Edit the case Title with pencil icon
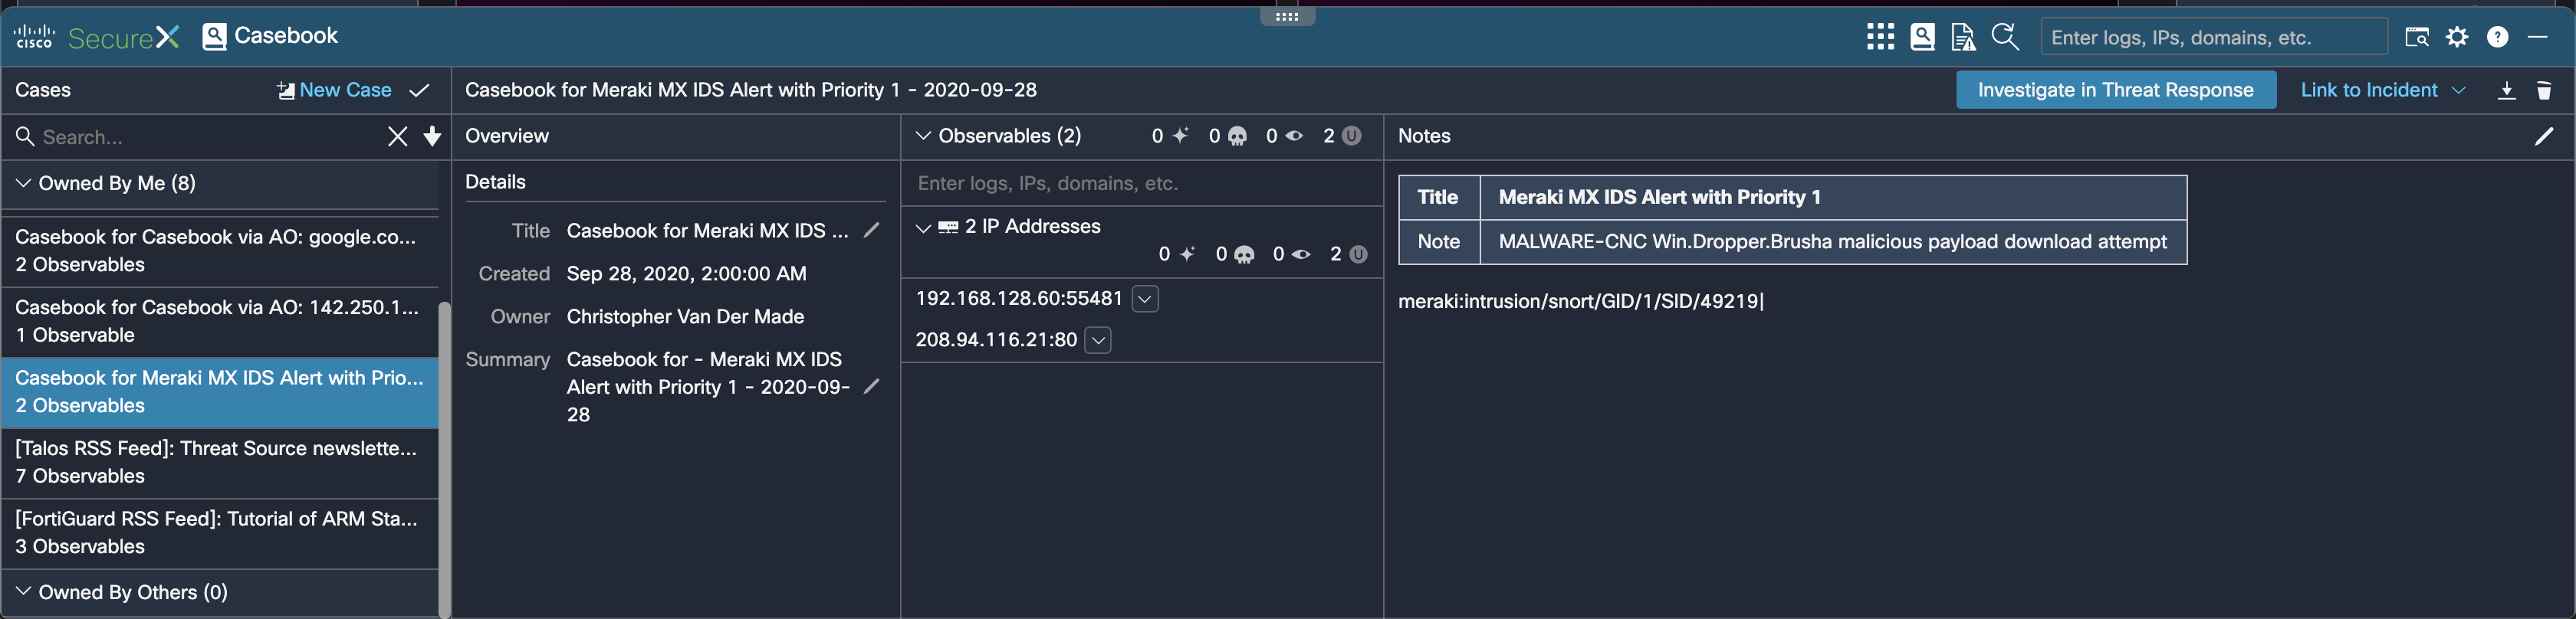This screenshot has width=2576, height=619. 871,230
